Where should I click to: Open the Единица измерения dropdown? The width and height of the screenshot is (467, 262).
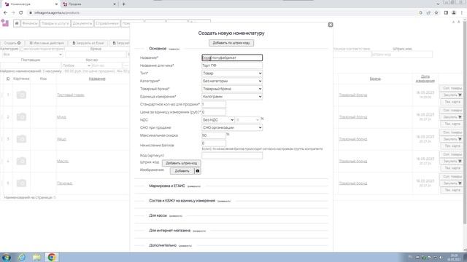pos(232,97)
